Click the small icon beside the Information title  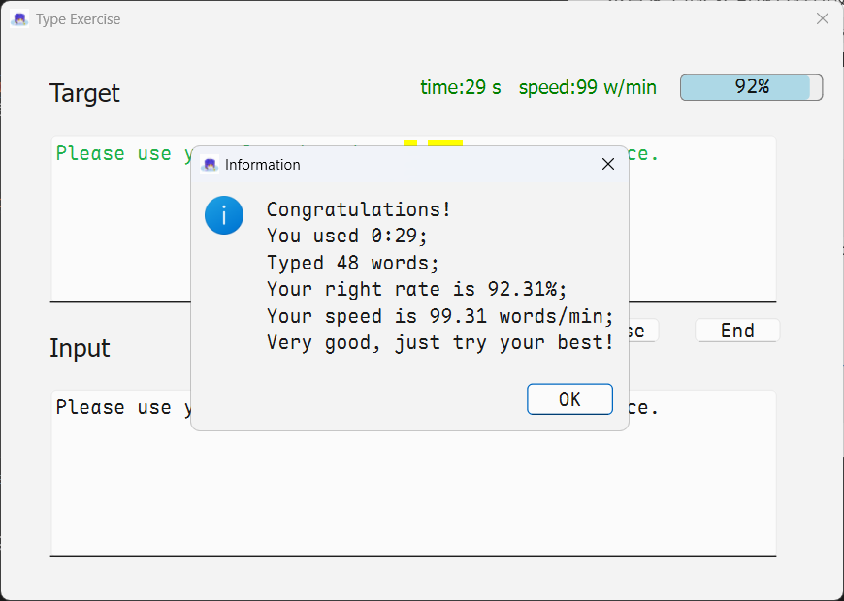coord(209,165)
